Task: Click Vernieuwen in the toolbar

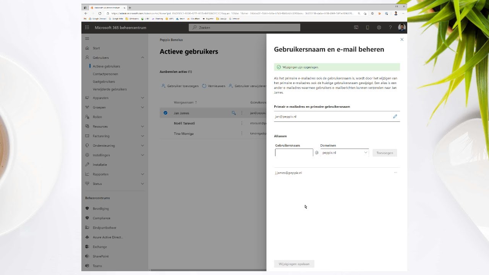Action: 214,86
